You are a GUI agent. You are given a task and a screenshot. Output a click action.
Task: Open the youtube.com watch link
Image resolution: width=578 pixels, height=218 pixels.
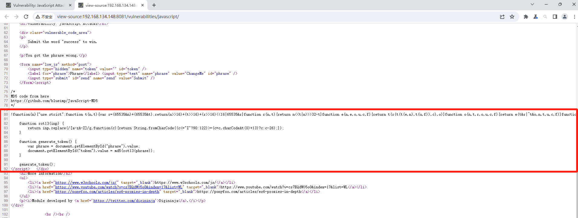click(119, 187)
